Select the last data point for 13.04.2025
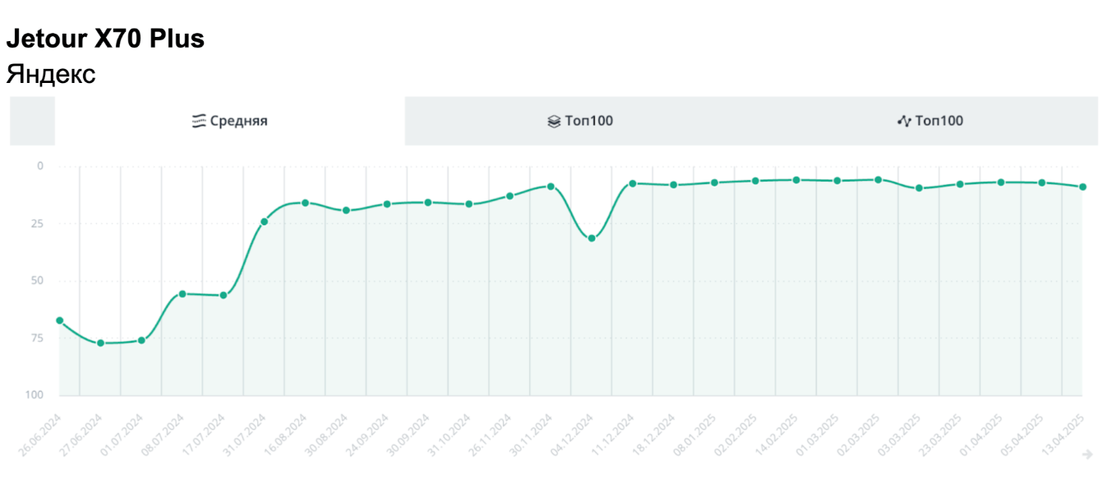The image size is (1101, 493). (1083, 187)
